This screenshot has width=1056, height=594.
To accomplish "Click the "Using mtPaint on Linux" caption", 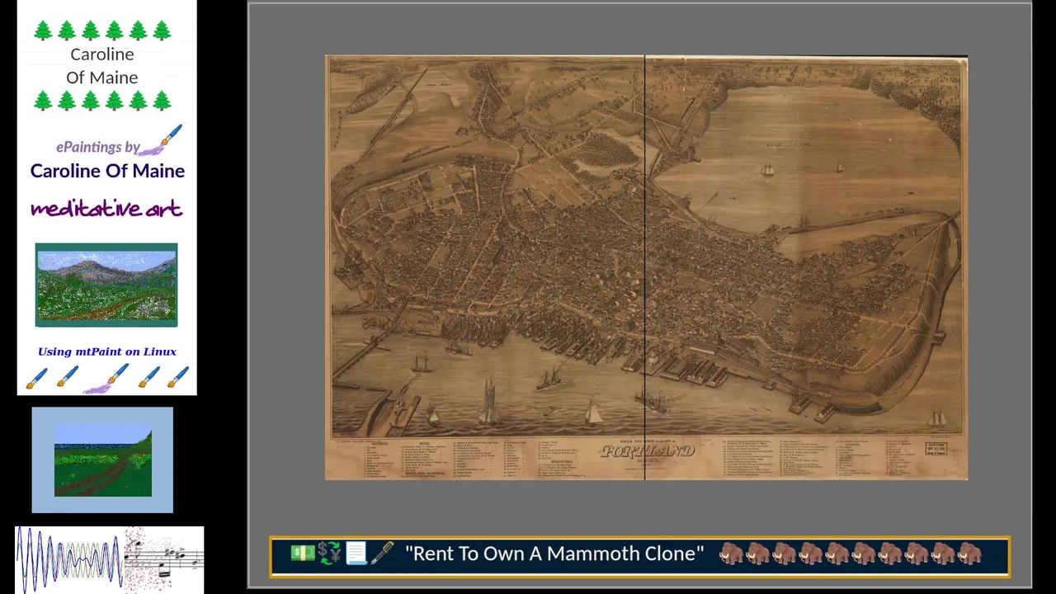I will [106, 351].
